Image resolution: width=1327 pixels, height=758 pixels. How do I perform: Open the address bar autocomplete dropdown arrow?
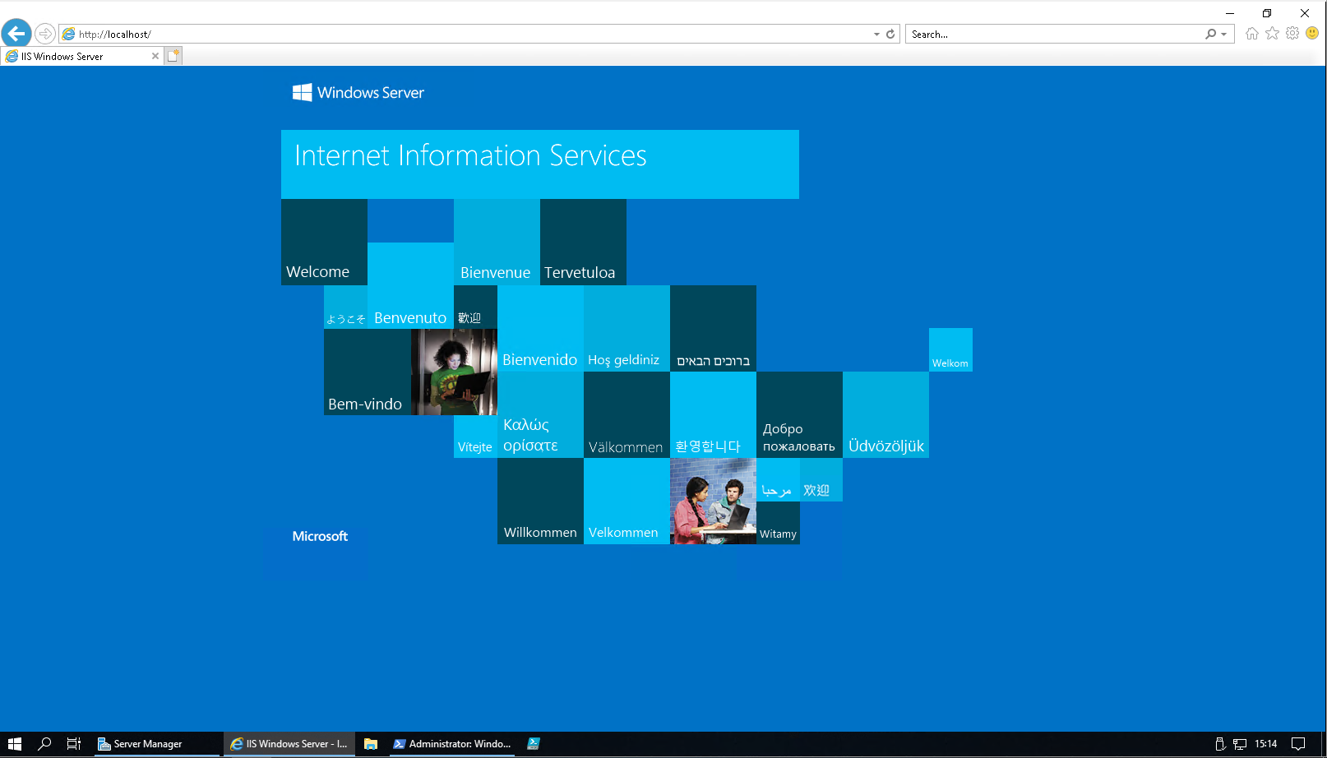(876, 34)
